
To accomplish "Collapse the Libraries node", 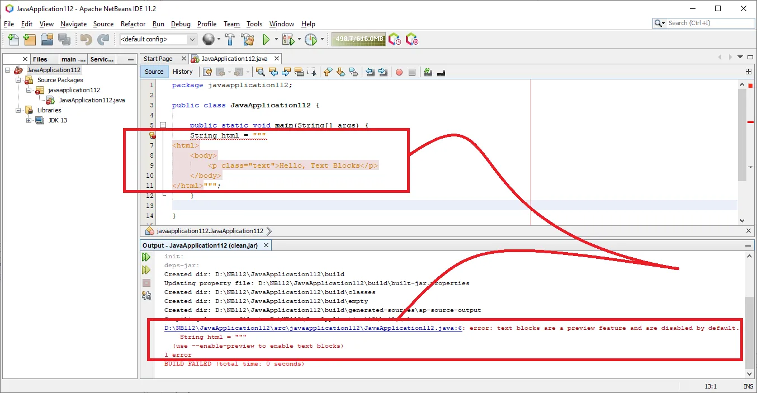I will 18,110.
